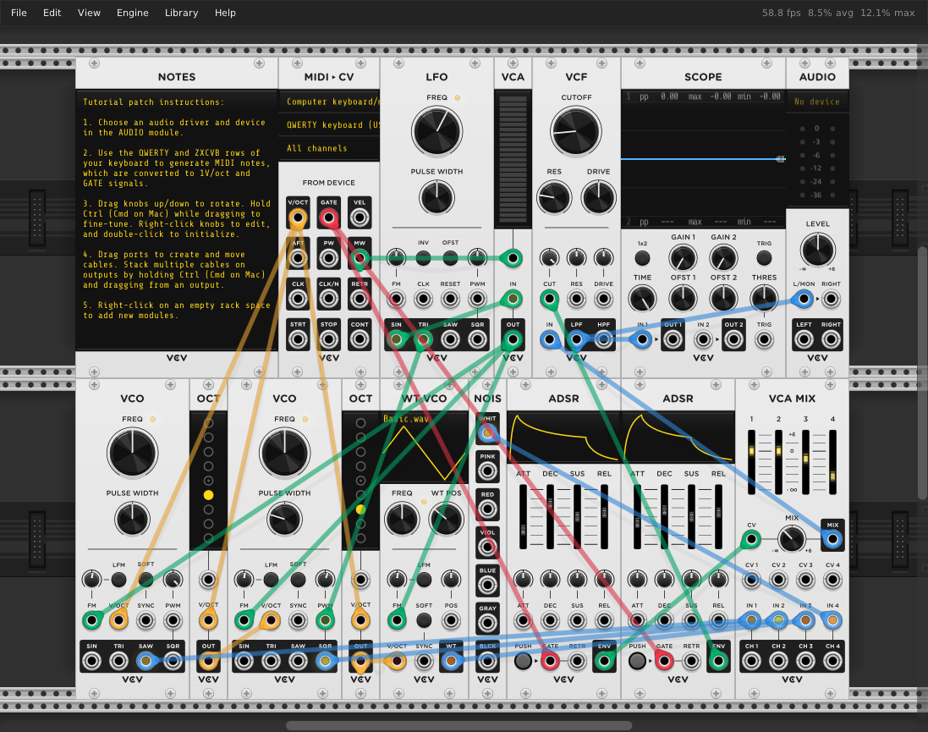The width and height of the screenshot is (928, 732).
Task: Open the Engine menu
Action: coord(132,12)
